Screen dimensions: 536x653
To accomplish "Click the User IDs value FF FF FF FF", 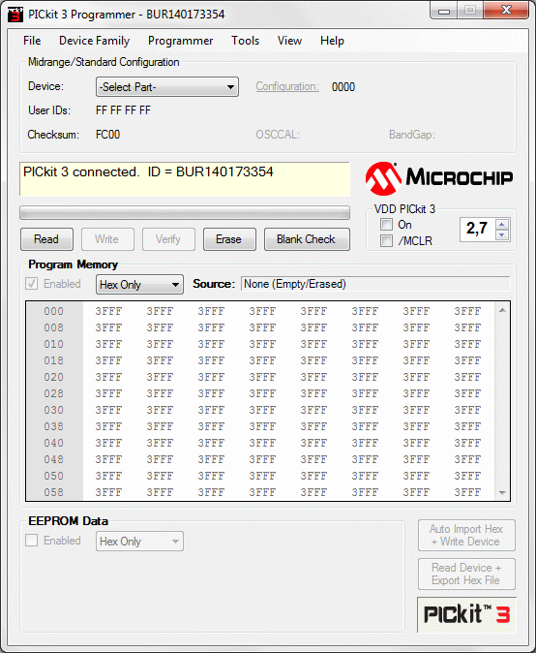I will (123, 110).
